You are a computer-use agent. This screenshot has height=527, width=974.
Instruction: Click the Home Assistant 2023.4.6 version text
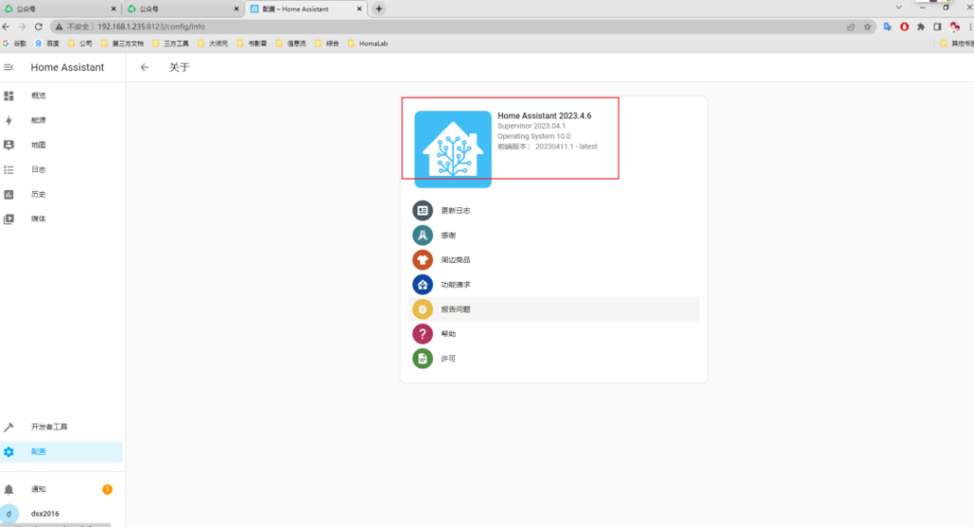click(x=544, y=115)
